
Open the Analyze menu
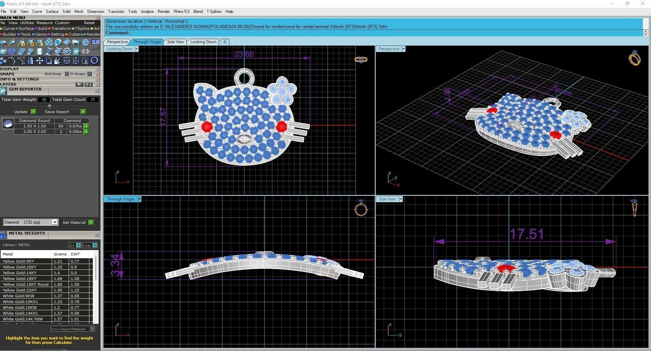tap(147, 12)
